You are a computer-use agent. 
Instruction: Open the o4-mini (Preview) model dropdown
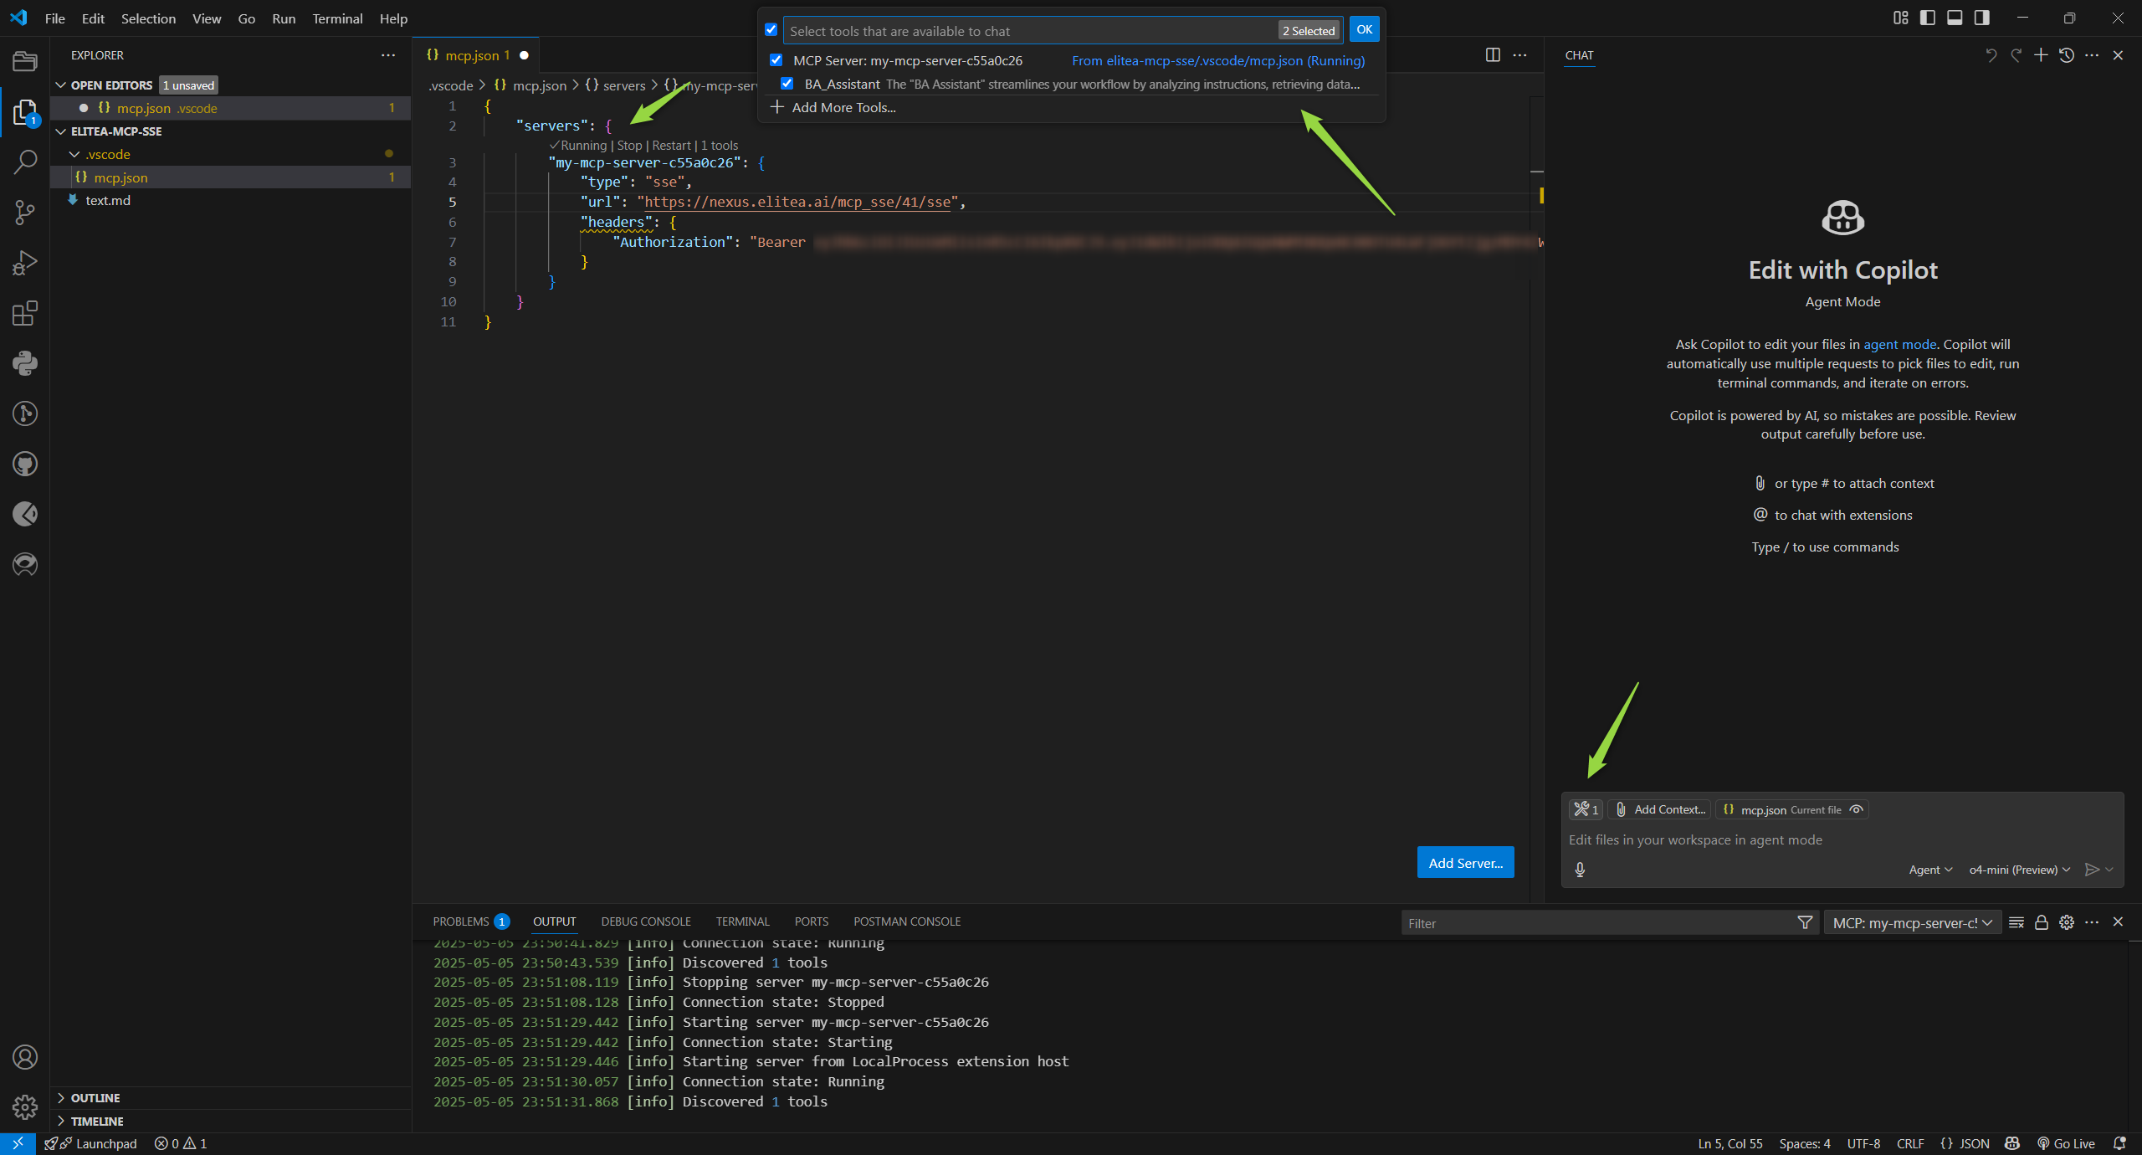click(x=2020, y=870)
